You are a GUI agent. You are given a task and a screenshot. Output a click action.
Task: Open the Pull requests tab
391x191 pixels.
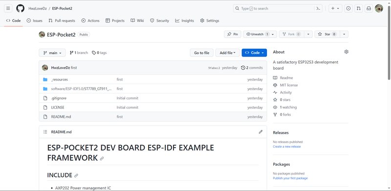coord(62,20)
